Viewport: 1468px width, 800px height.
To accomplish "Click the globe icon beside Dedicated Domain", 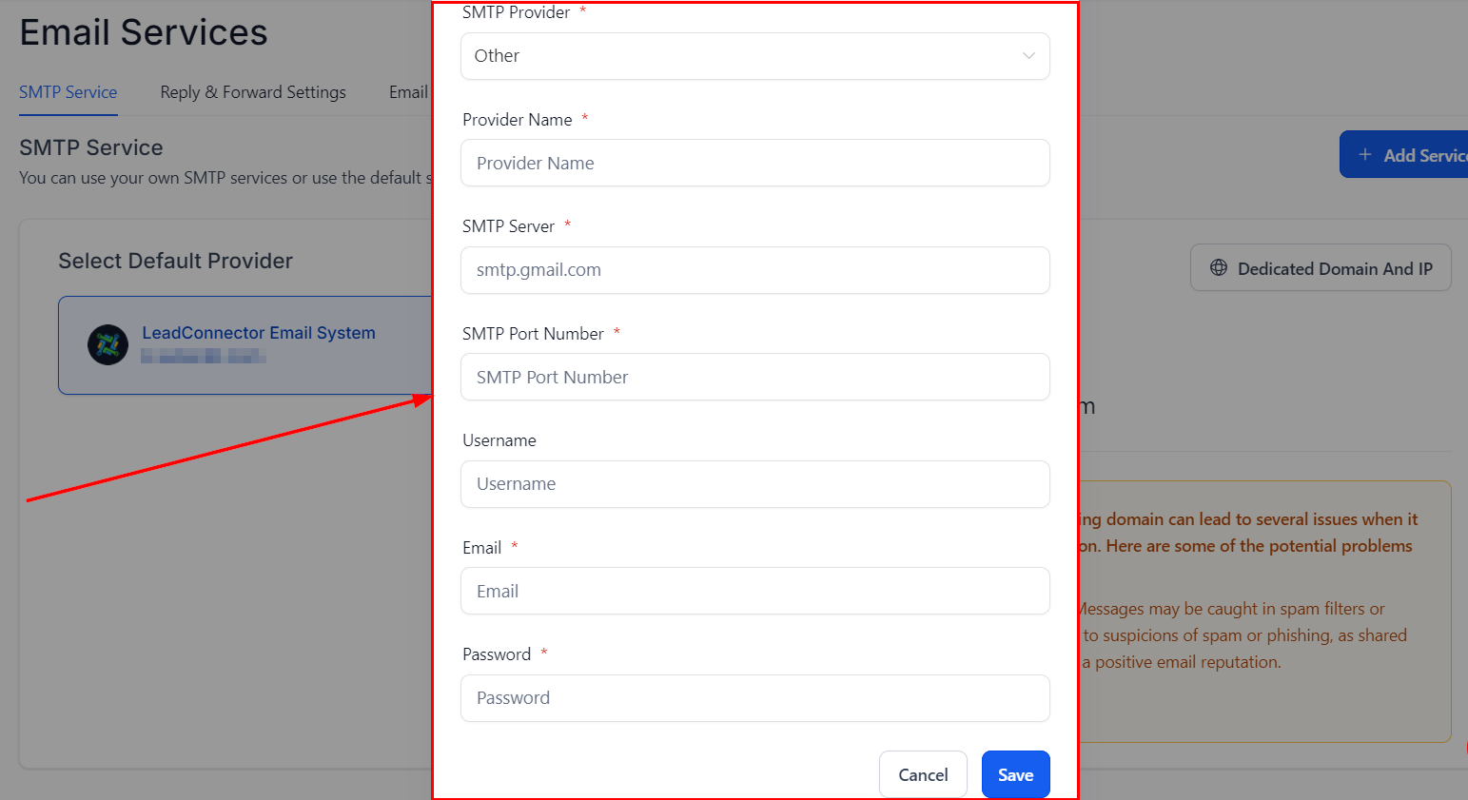I will pyautogui.click(x=1219, y=268).
